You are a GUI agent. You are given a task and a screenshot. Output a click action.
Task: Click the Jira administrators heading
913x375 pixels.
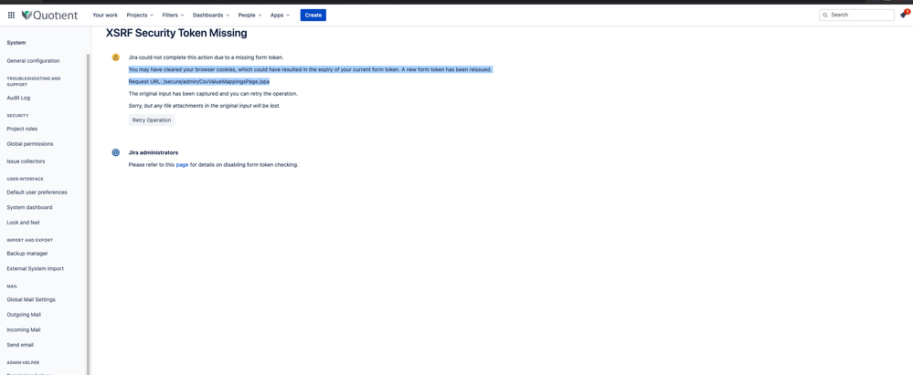click(x=154, y=152)
